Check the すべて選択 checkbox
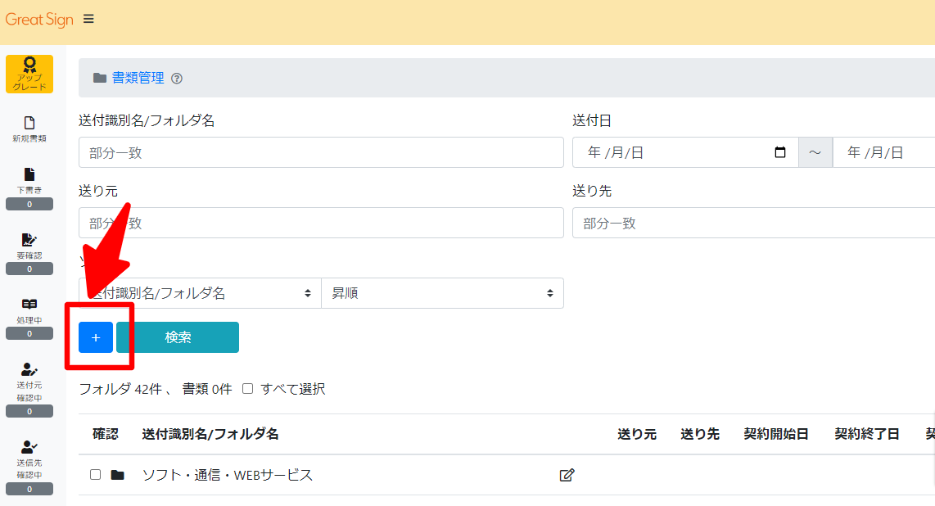 coord(248,389)
